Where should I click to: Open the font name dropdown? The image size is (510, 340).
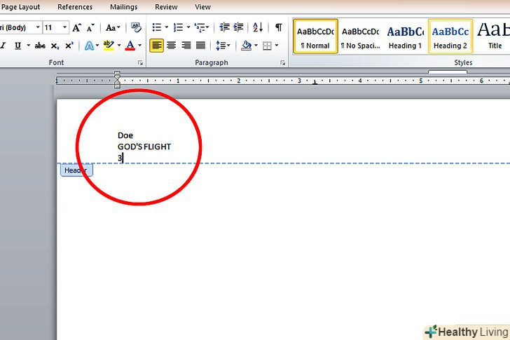pos(38,27)
